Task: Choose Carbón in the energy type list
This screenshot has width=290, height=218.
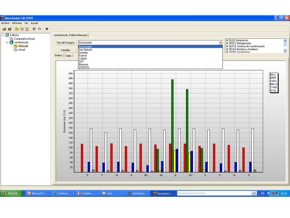Action: click(x=150, y=58)
